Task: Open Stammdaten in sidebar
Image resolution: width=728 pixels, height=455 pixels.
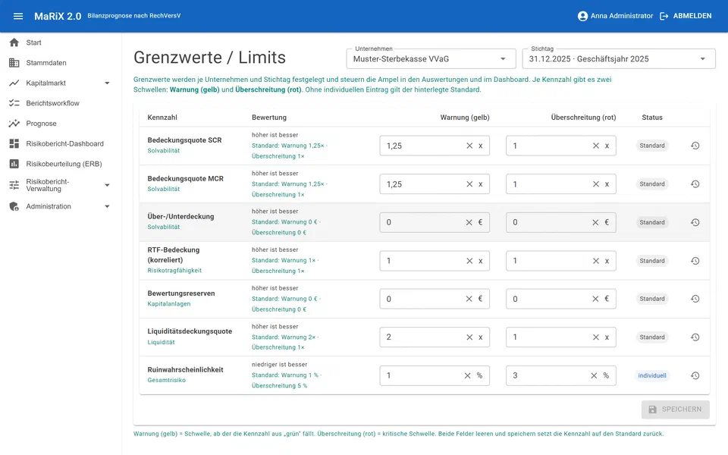Action: click(x=61, y=63)
